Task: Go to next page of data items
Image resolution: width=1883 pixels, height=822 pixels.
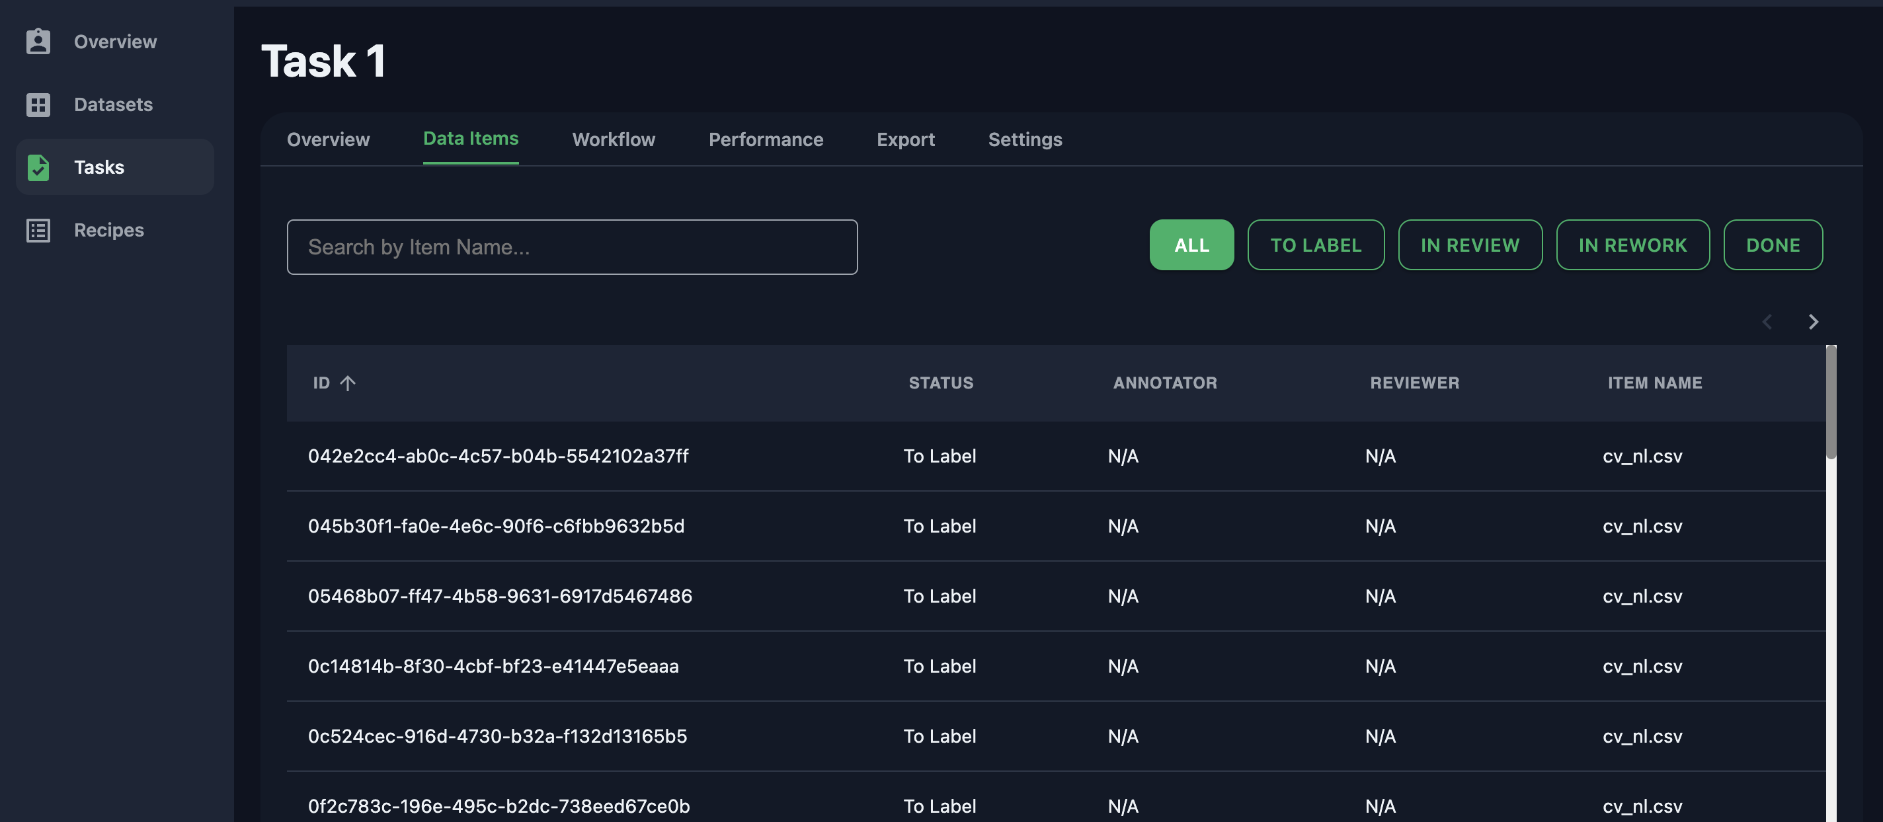Action: point(1813,322)
